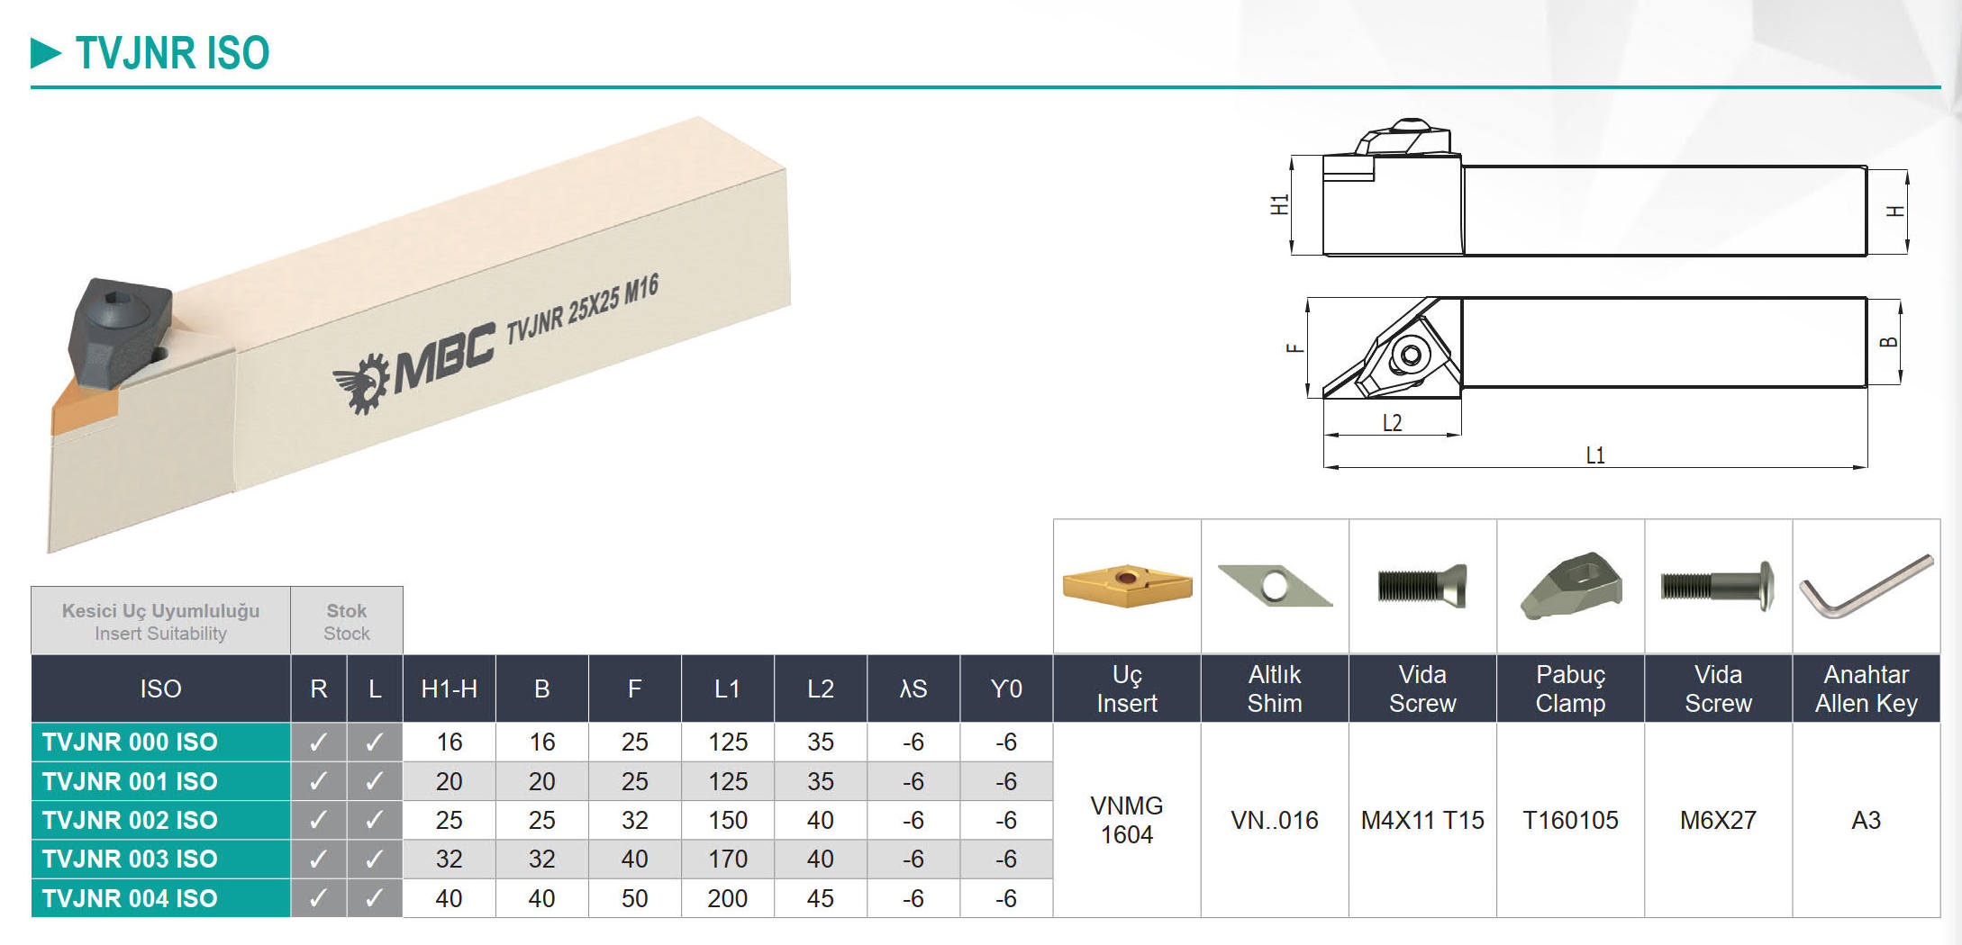The width and height of the screenshot is (1962, 945).
Task: Click the M6X27 clamp screw image
Action: [1717, 586]
